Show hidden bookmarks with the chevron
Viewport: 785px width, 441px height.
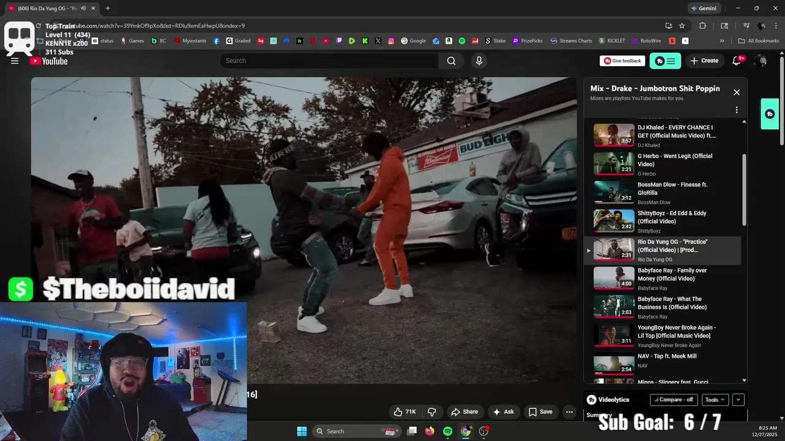pyautogui.click(x=722, y=41)
